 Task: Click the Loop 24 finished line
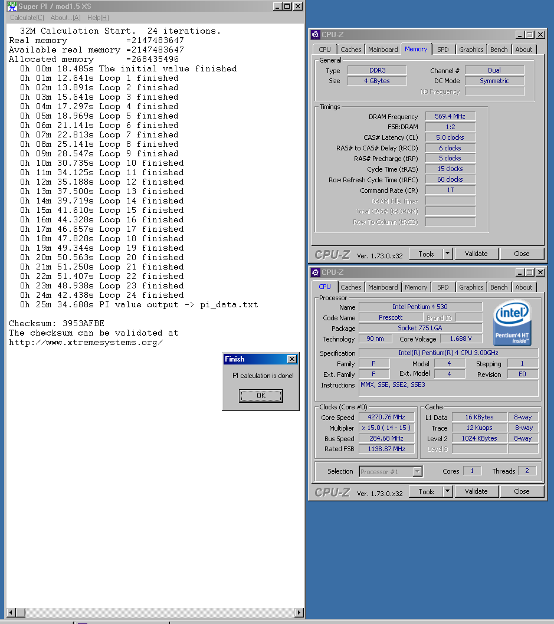coord(102,295)
